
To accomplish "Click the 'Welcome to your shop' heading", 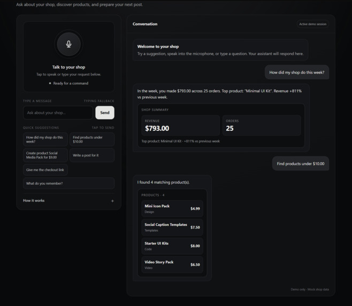I will click(158, 46).
